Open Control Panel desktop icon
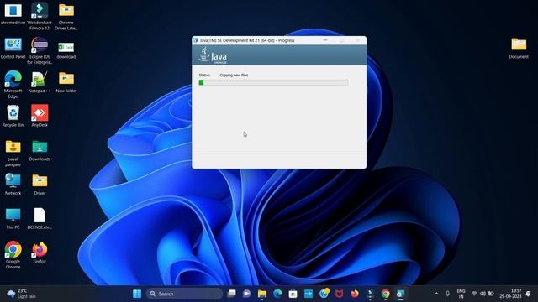 [x=13, y=48]
